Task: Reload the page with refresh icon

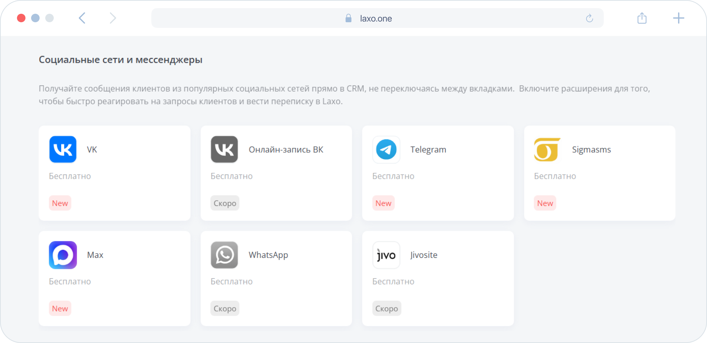Action: click(589, 18)
